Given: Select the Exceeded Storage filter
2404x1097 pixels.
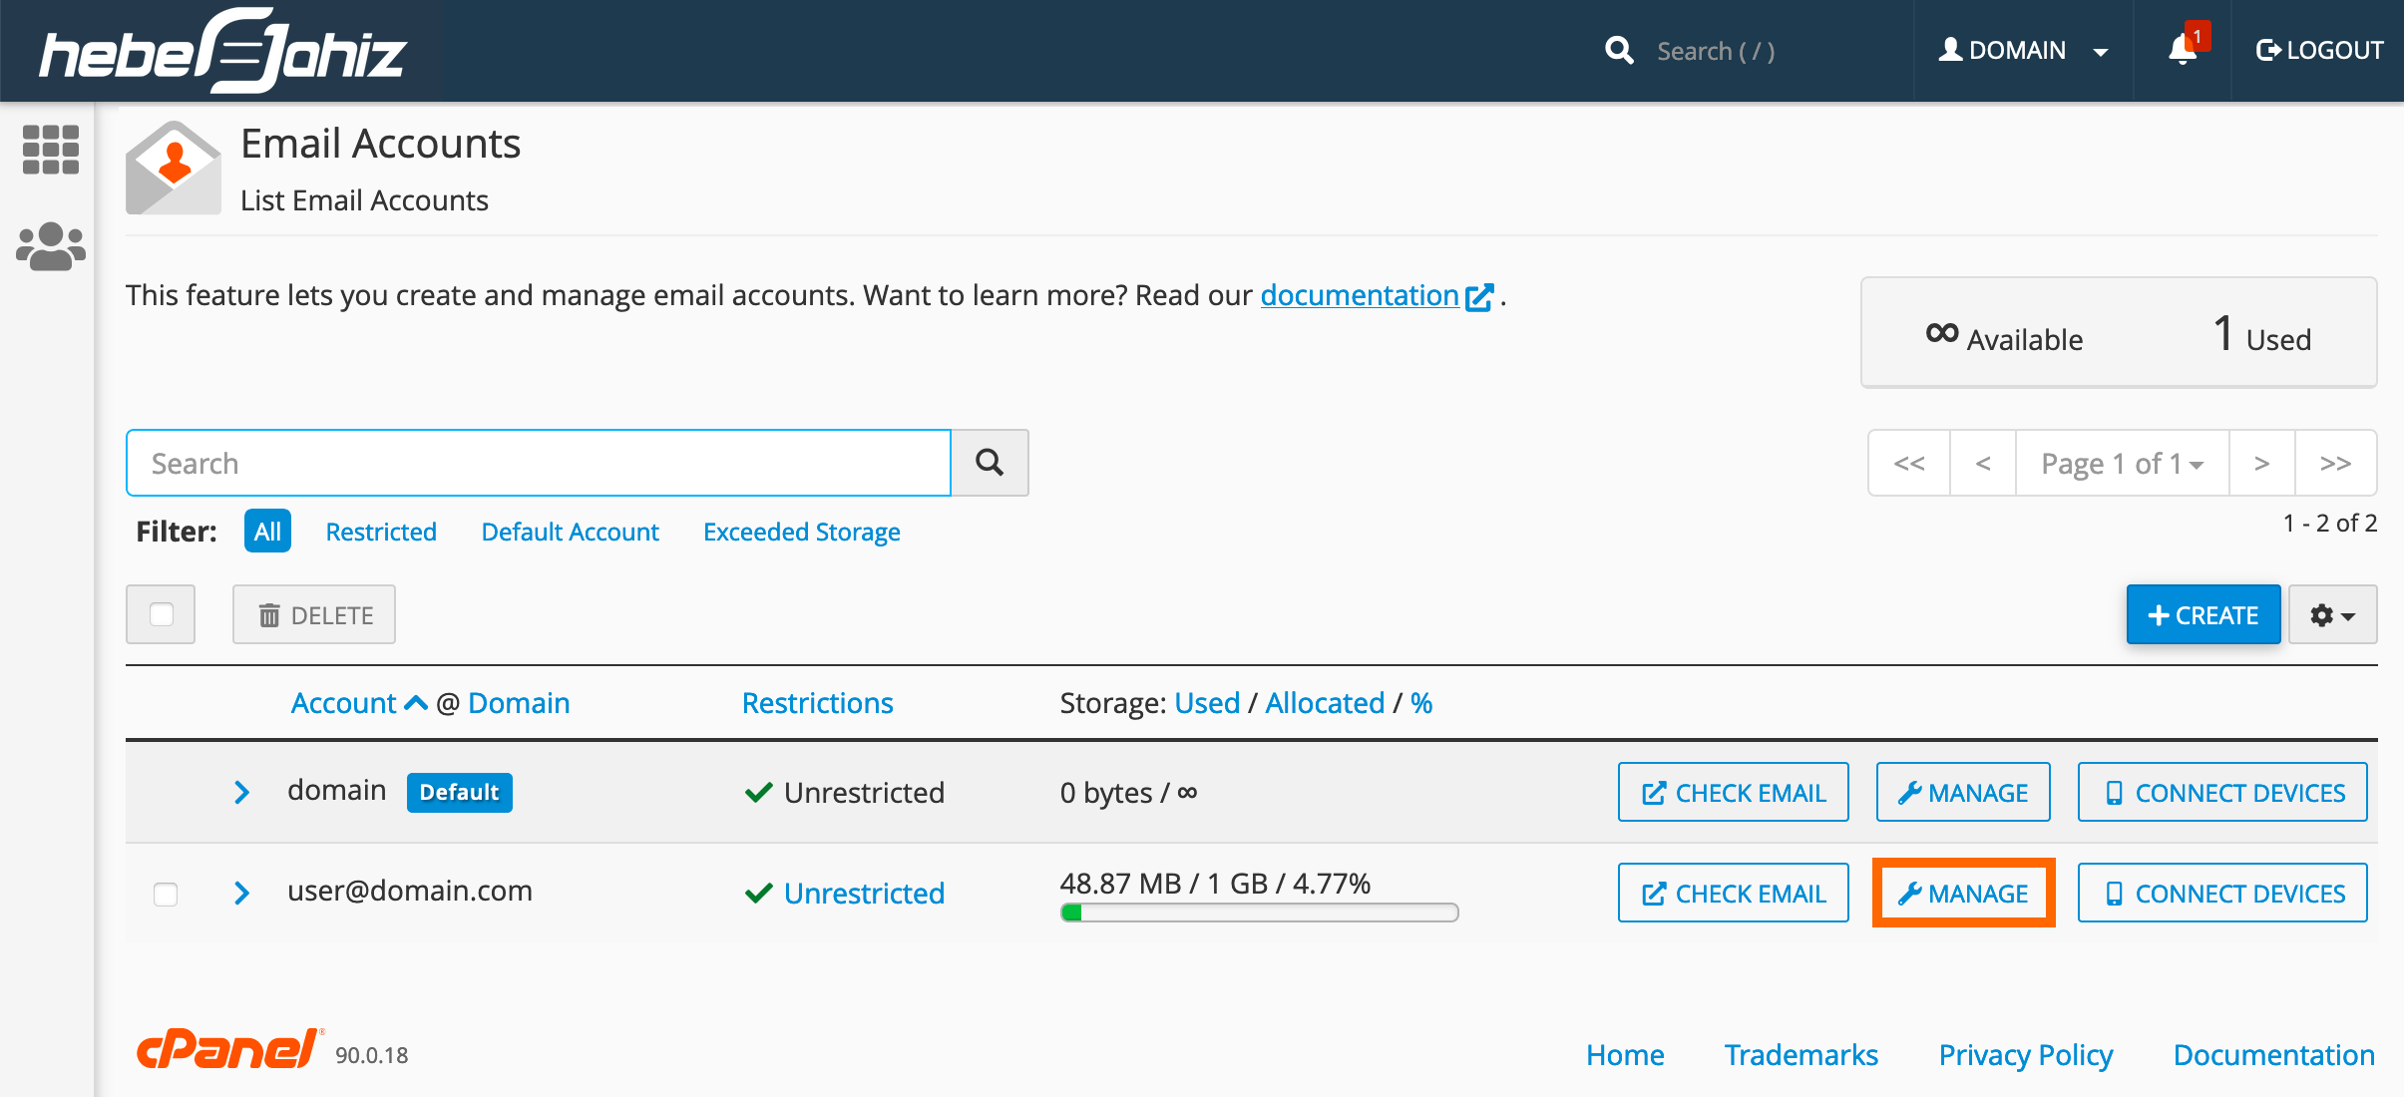Looking at the screenshot, I should pyautogui.click(x=802, y=532).
